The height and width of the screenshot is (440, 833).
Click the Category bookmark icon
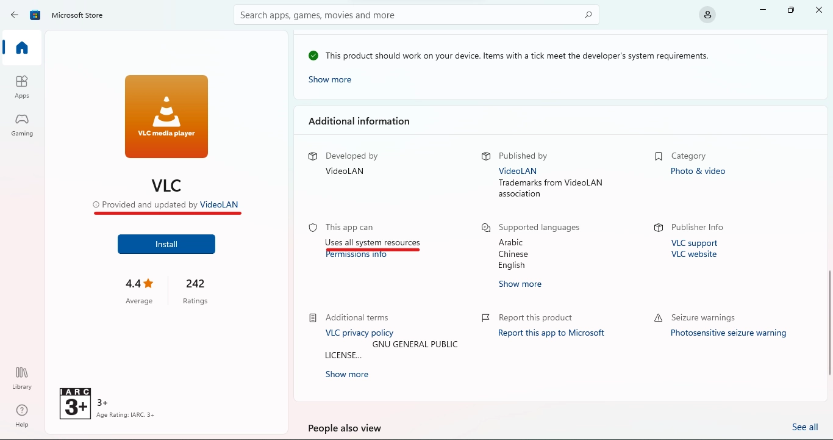point(659,156)
